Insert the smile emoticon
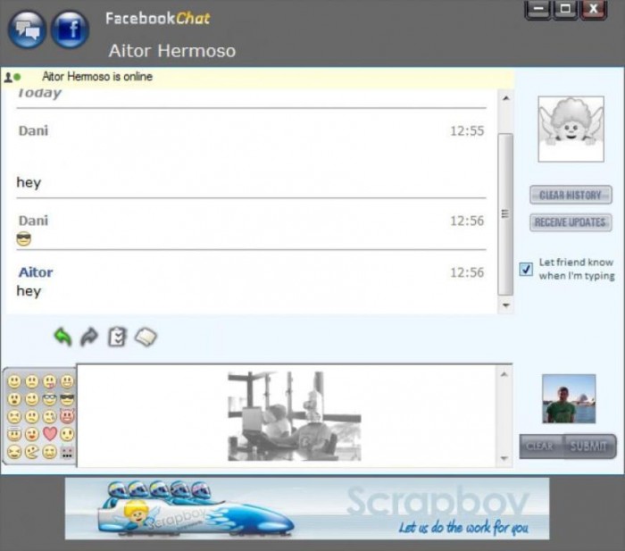 point(14,381)
